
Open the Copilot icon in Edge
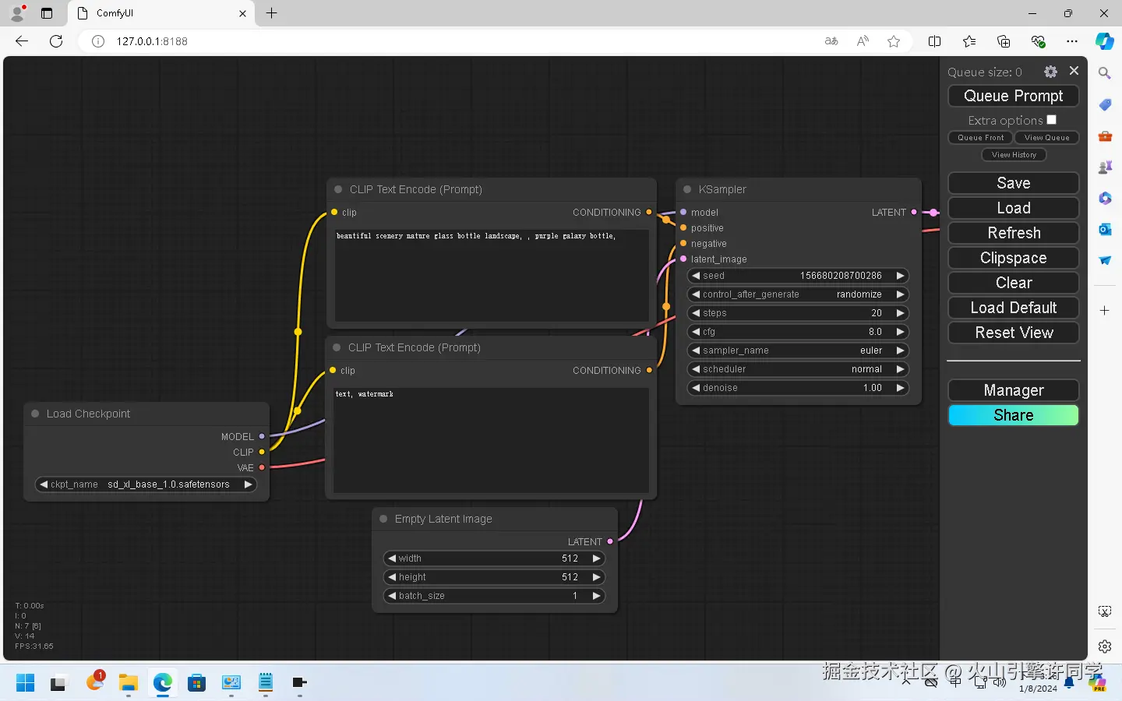click(1105, 41)
